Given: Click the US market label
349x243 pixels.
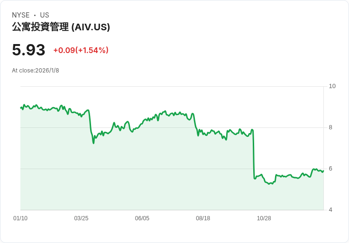Looking at the screenshot, I should [x=45, y=15].
